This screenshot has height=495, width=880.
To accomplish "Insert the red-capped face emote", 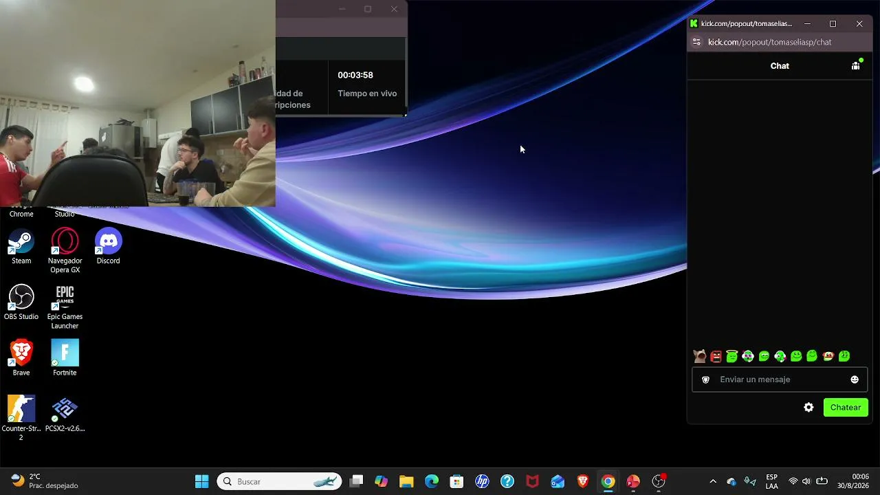I will point(828,356).
